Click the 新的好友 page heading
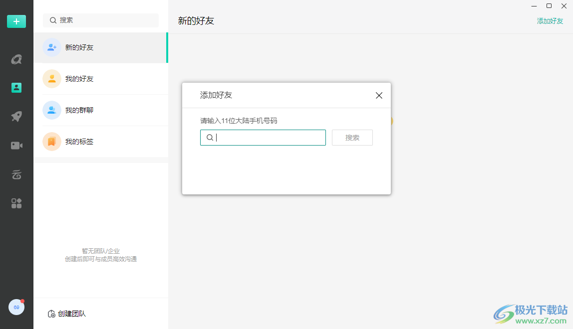This screenshot has width=573, height=329. tap(196, 21)
